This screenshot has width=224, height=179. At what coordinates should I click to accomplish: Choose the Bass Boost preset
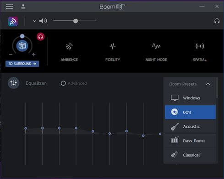point(190,141)
